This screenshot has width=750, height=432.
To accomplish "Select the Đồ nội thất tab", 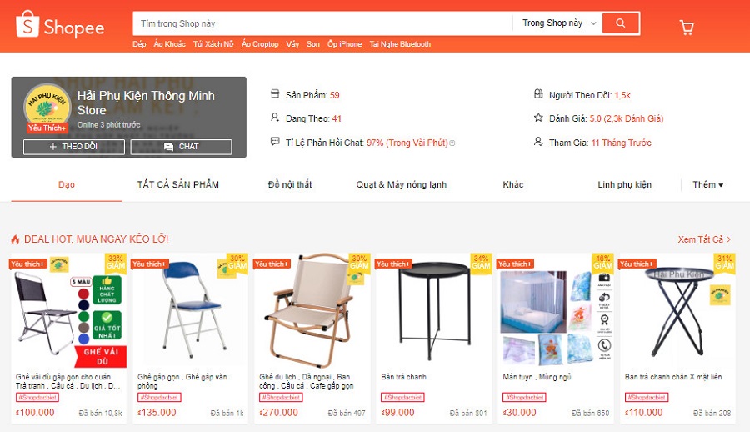I will click(x=290, y=185).
